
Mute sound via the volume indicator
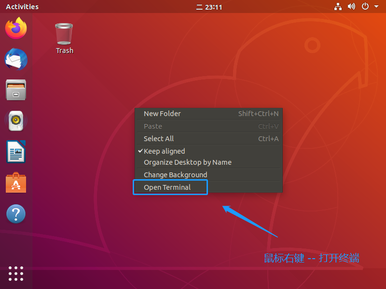click(351, 6)
